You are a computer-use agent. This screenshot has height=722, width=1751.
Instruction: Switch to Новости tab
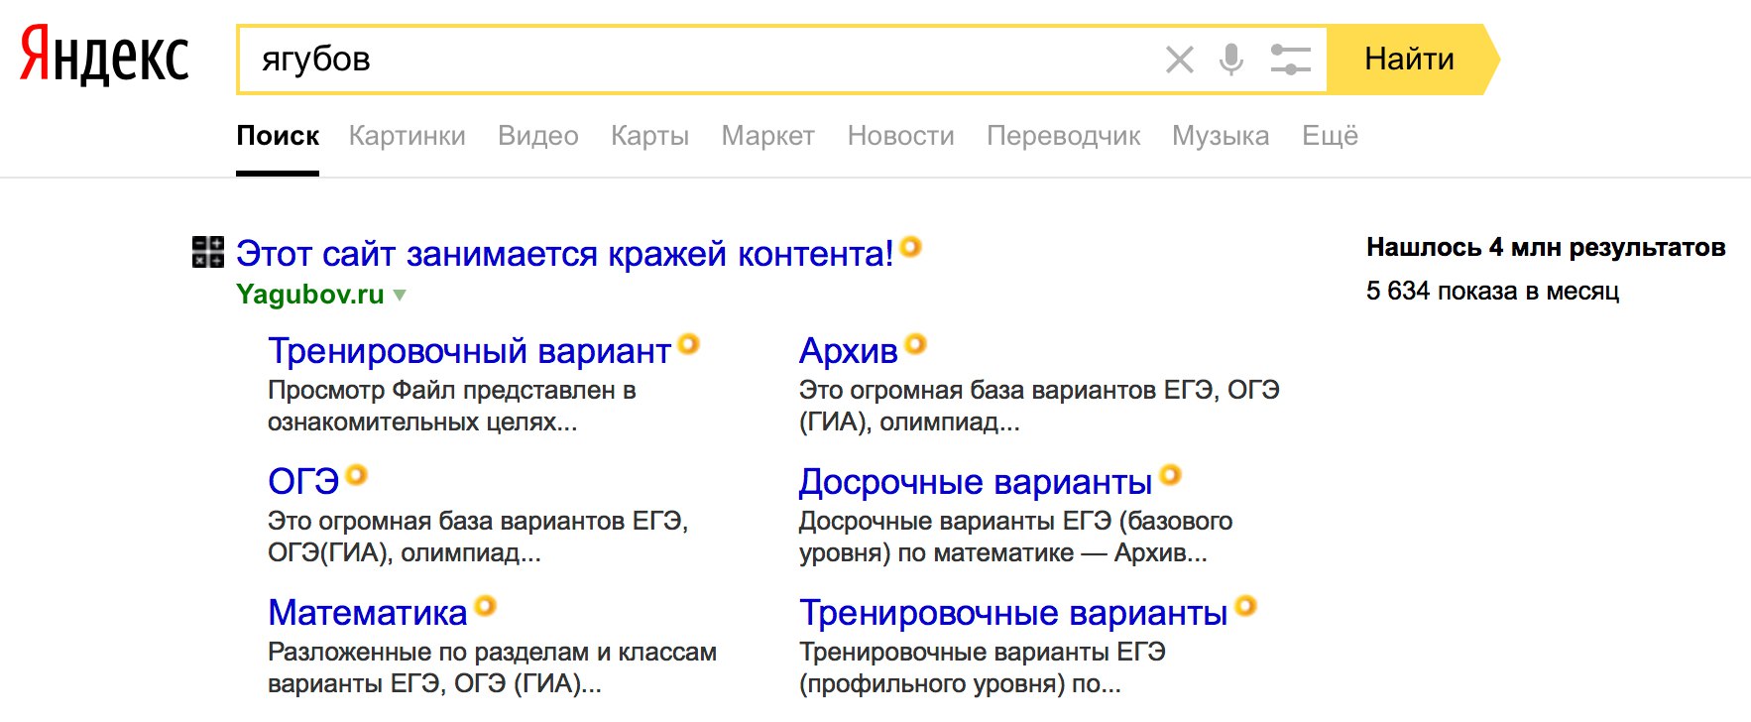pyautogui.click(x=900, y=136)
